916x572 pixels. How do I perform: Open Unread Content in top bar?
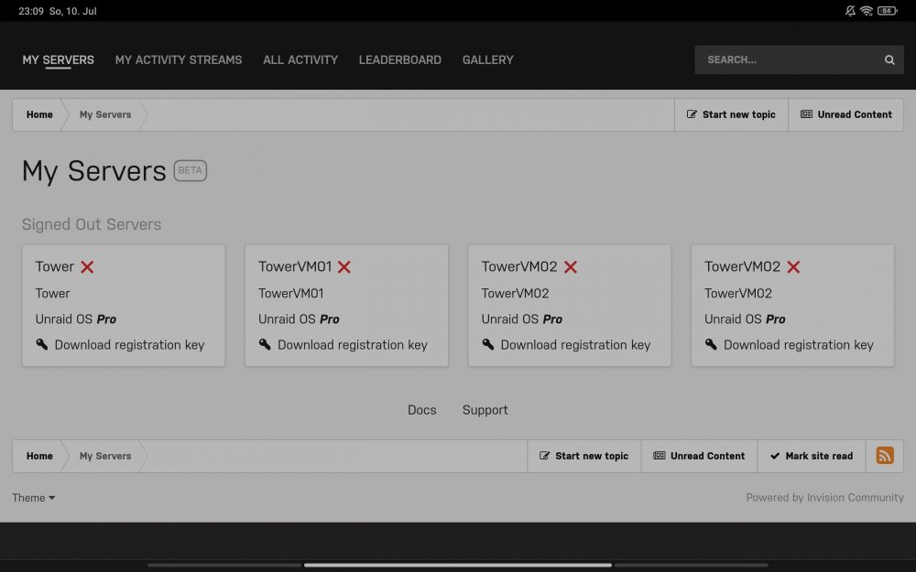[845, 114]
